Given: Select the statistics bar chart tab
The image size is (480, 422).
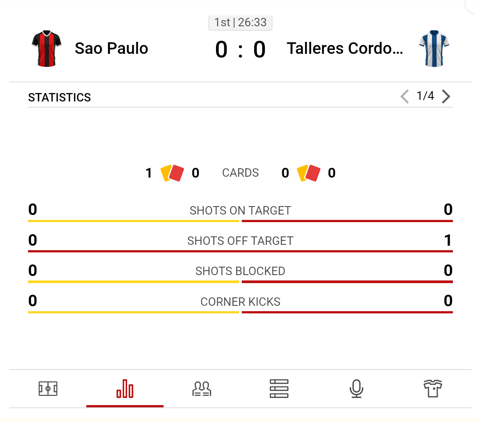Looking at the screenshot, I should click(125, 389).
